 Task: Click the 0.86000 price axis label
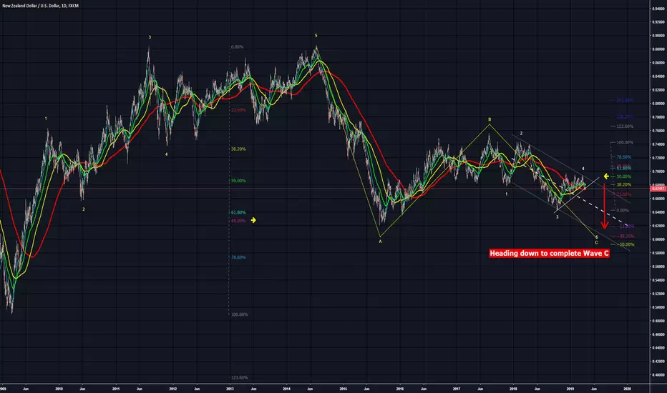pyautogui.click(x=658, y=63)
